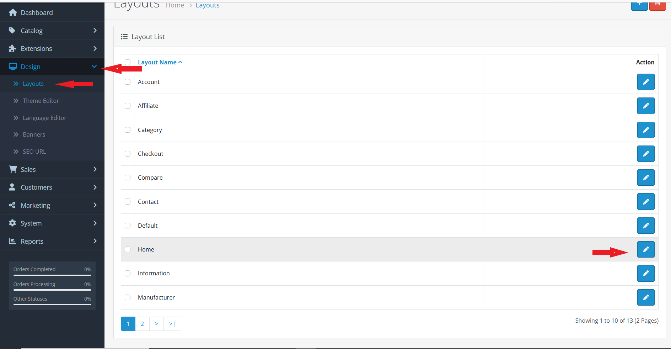The height and width of the screenshot is (349, 671).
Task: Go to page 2 of layout list
Action: [142, 324]
